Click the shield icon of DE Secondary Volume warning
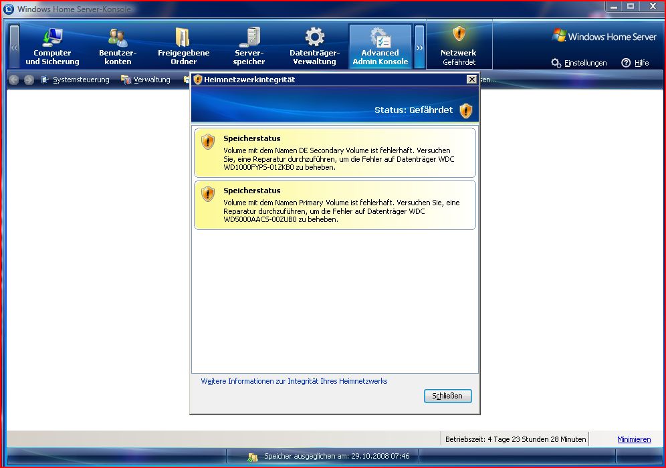Image resolution: width=666 pixels, height=468 pixels. 208,142
